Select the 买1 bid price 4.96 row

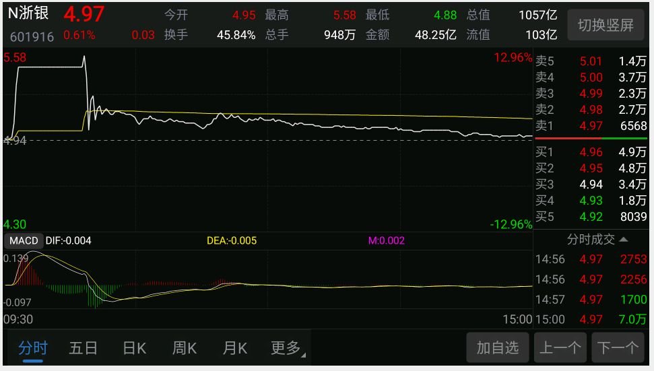tap(591, 151)
